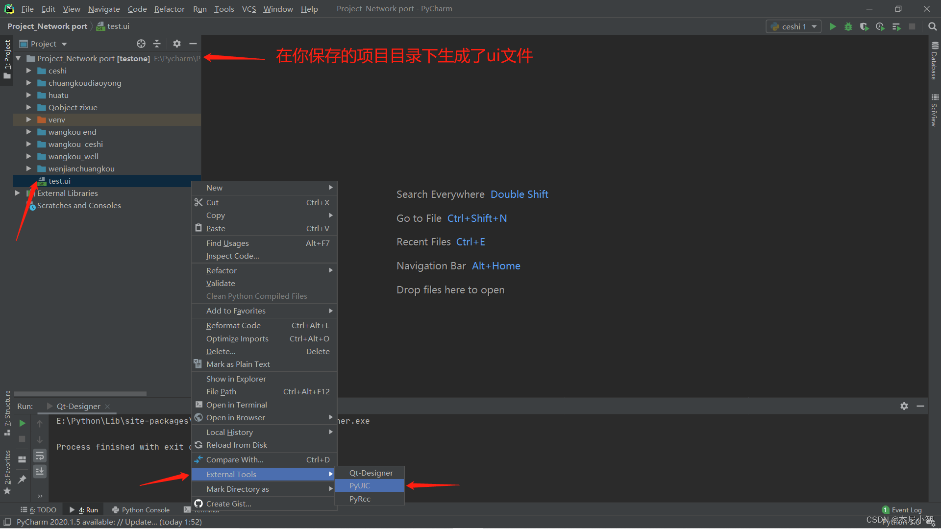The height and width of the screenshot is (529, 941).
Task: Run the ceshi 1 configuration
Action: 833,26
